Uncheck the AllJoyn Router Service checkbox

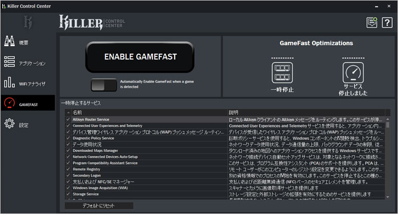click(x=68, y=119)
